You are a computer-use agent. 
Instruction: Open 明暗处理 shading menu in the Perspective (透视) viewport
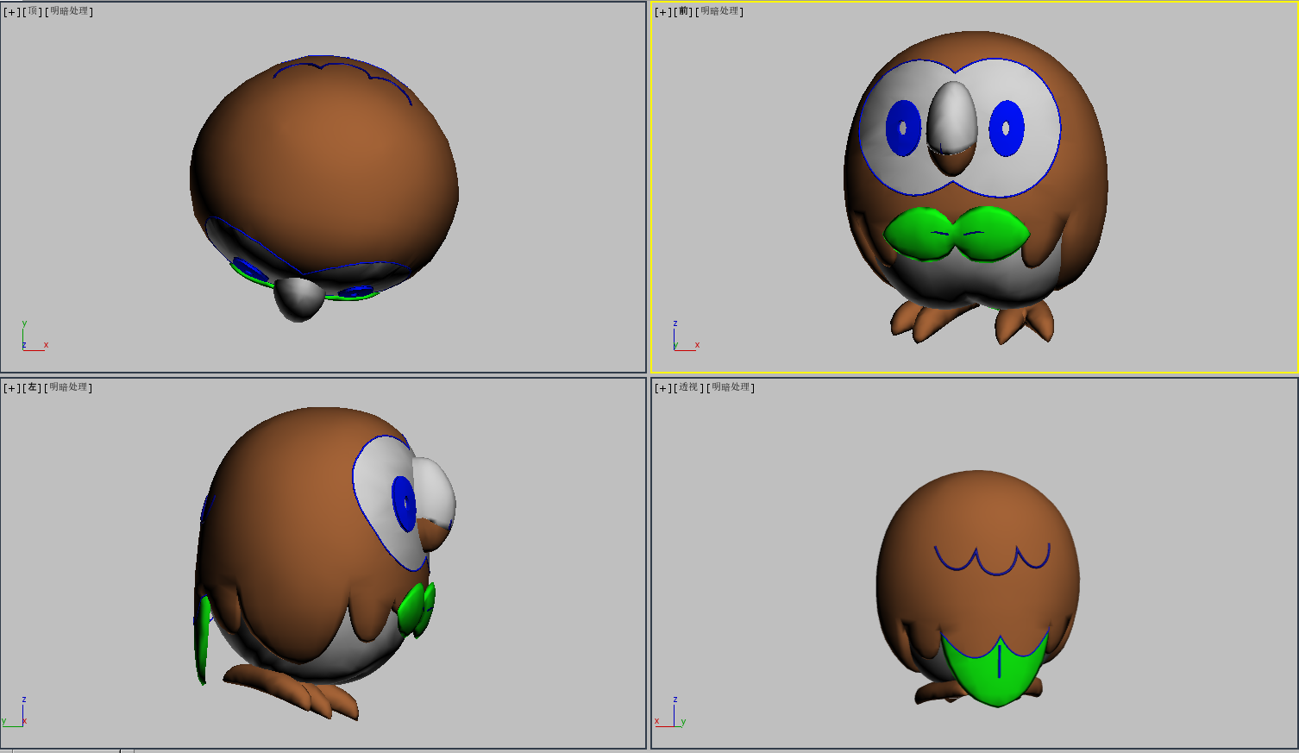point(731,388)
